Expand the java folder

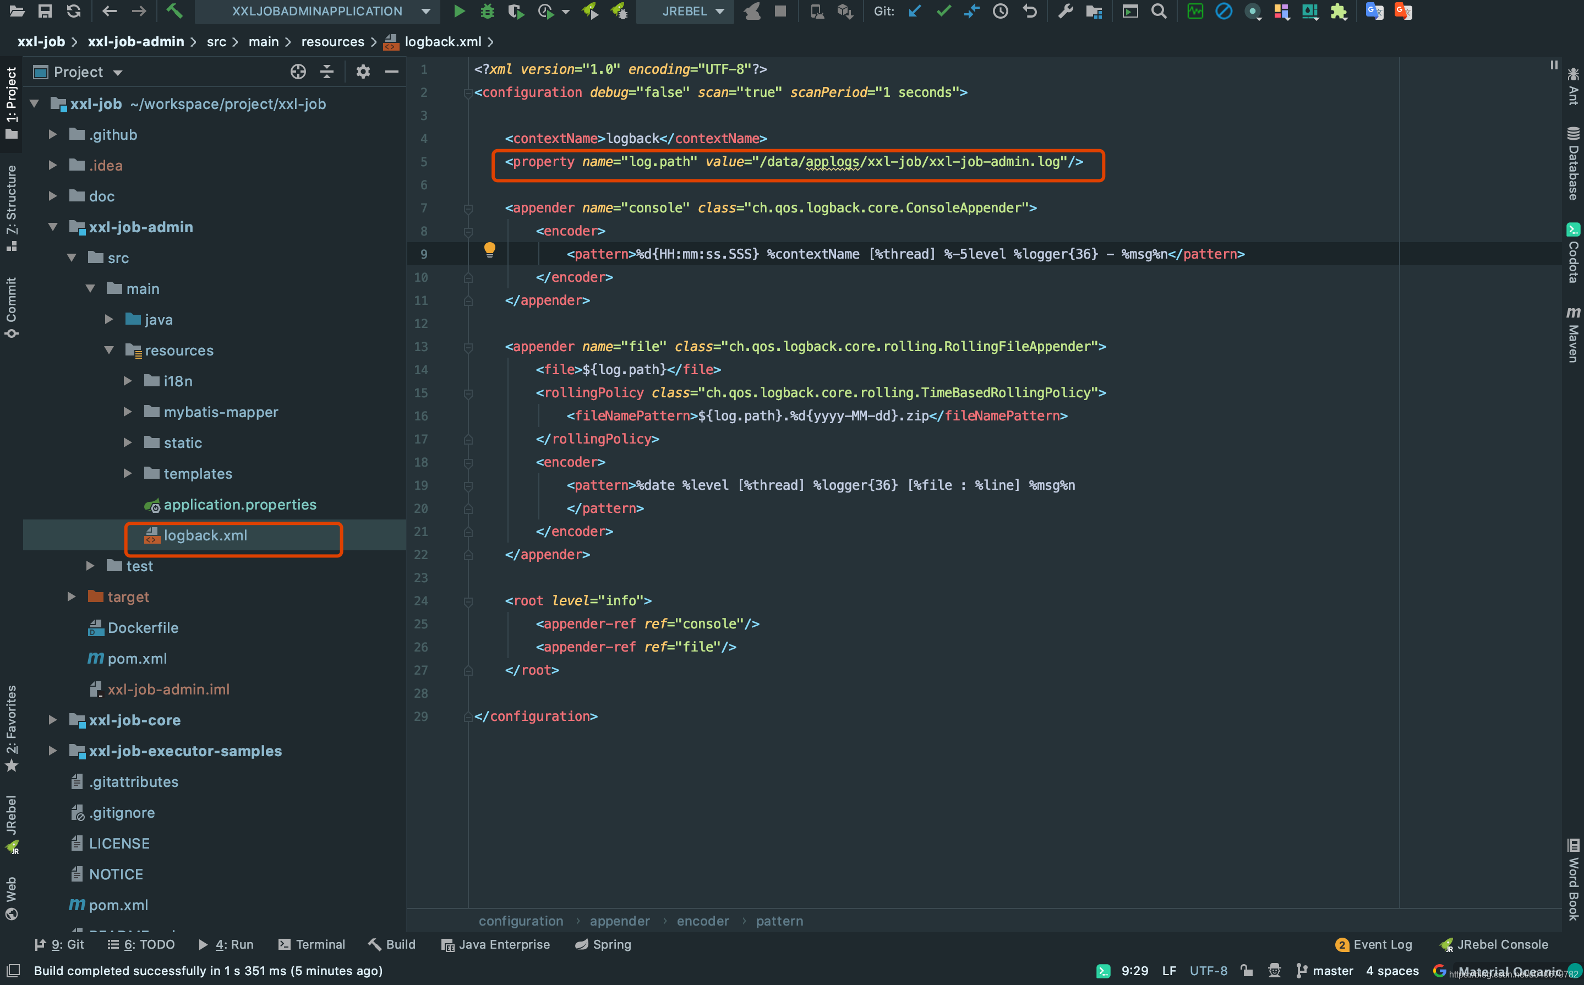click(109, 319)
